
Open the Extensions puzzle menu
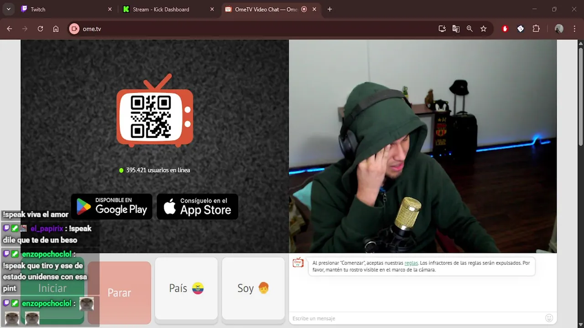[536, 29]
